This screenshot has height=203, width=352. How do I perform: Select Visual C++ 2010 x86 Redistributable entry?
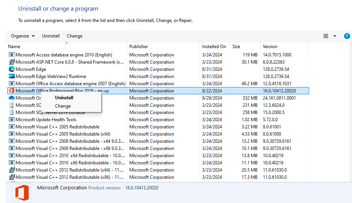(x=70, y=162)
